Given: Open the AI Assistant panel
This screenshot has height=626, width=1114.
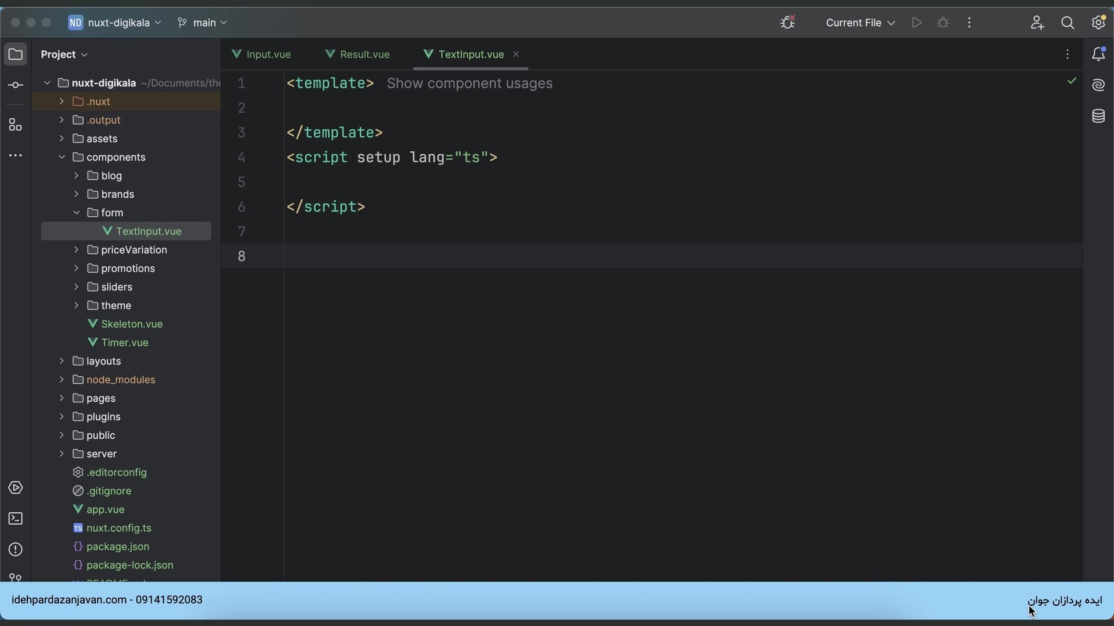Looking at the screenshot, I should click(1098, 86).
